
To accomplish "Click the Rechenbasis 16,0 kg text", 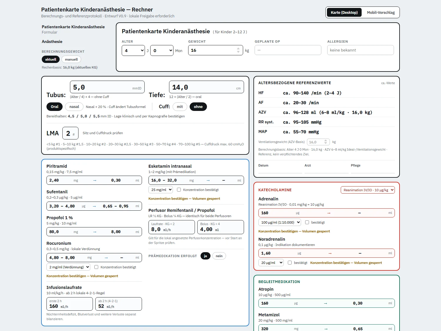I will pos(70,67).
